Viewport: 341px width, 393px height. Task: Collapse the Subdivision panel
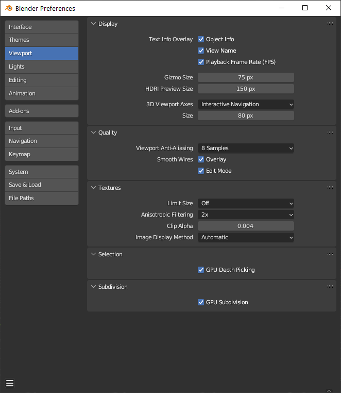(x=93, y=286)
